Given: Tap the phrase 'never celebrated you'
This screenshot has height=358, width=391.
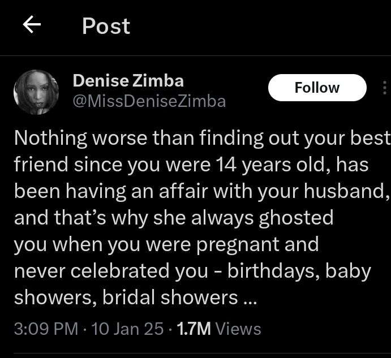Looking at the screenshot, I should click(111, 271).
